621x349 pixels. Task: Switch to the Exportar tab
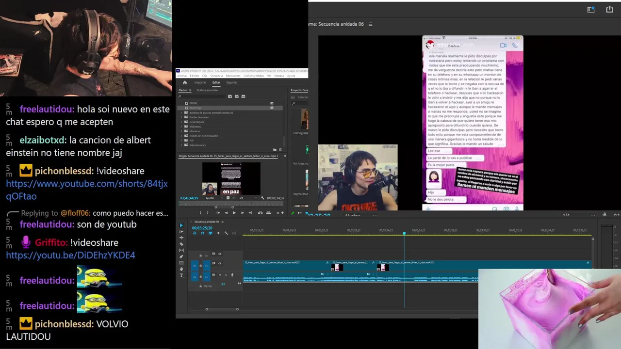coord(232,82)
